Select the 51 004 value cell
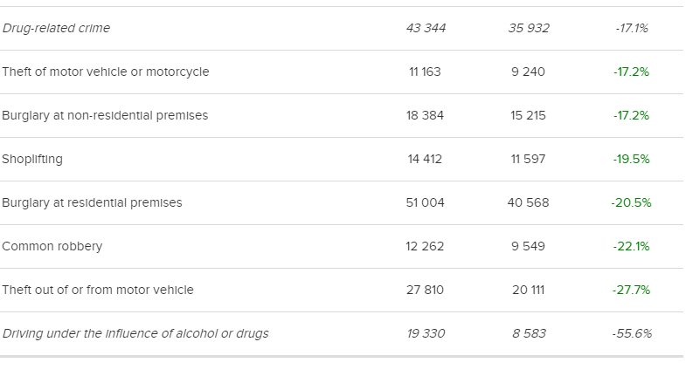The height and width of the screenshot is (383, 693). point(426,202)
